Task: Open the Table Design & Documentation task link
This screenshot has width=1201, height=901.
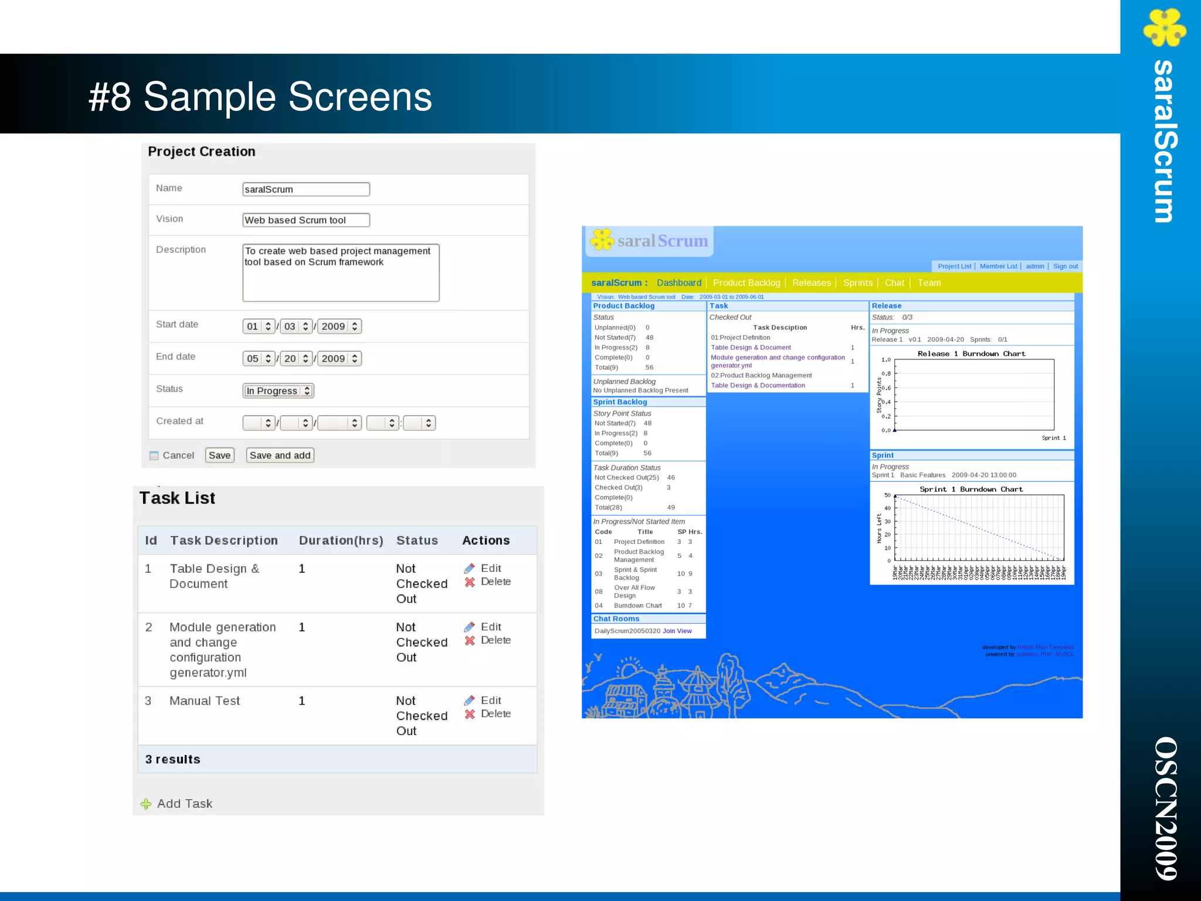Action: [x=758, y=386]
